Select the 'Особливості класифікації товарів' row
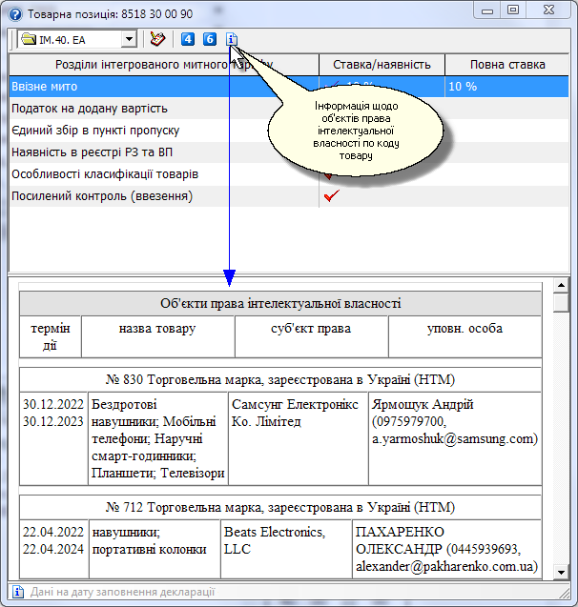The image size is (578, 607). (289, 174)
